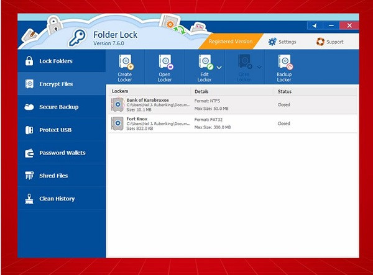This screenshot has width=373, height=275.
Task: Click the USB drive icon beside Protect USB
Action: pos(29,130)
